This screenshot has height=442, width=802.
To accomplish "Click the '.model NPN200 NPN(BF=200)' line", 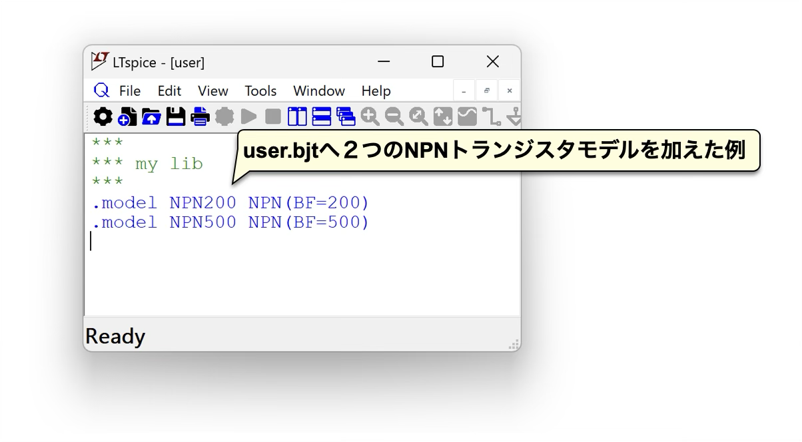I will pos(230,202).
